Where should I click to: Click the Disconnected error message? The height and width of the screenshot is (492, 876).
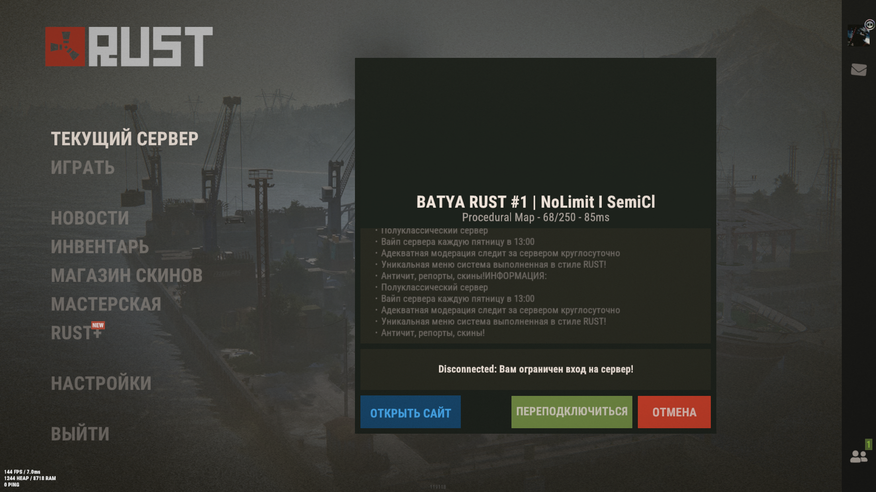pos(536,369)
